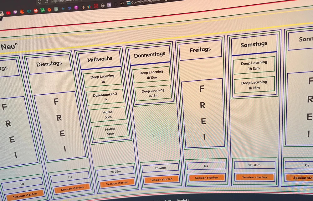Select Deep Learning 1h card on Mittwochs
This screenshot has height=201, width=313.
pyautogui.click(x=103, y=79)
